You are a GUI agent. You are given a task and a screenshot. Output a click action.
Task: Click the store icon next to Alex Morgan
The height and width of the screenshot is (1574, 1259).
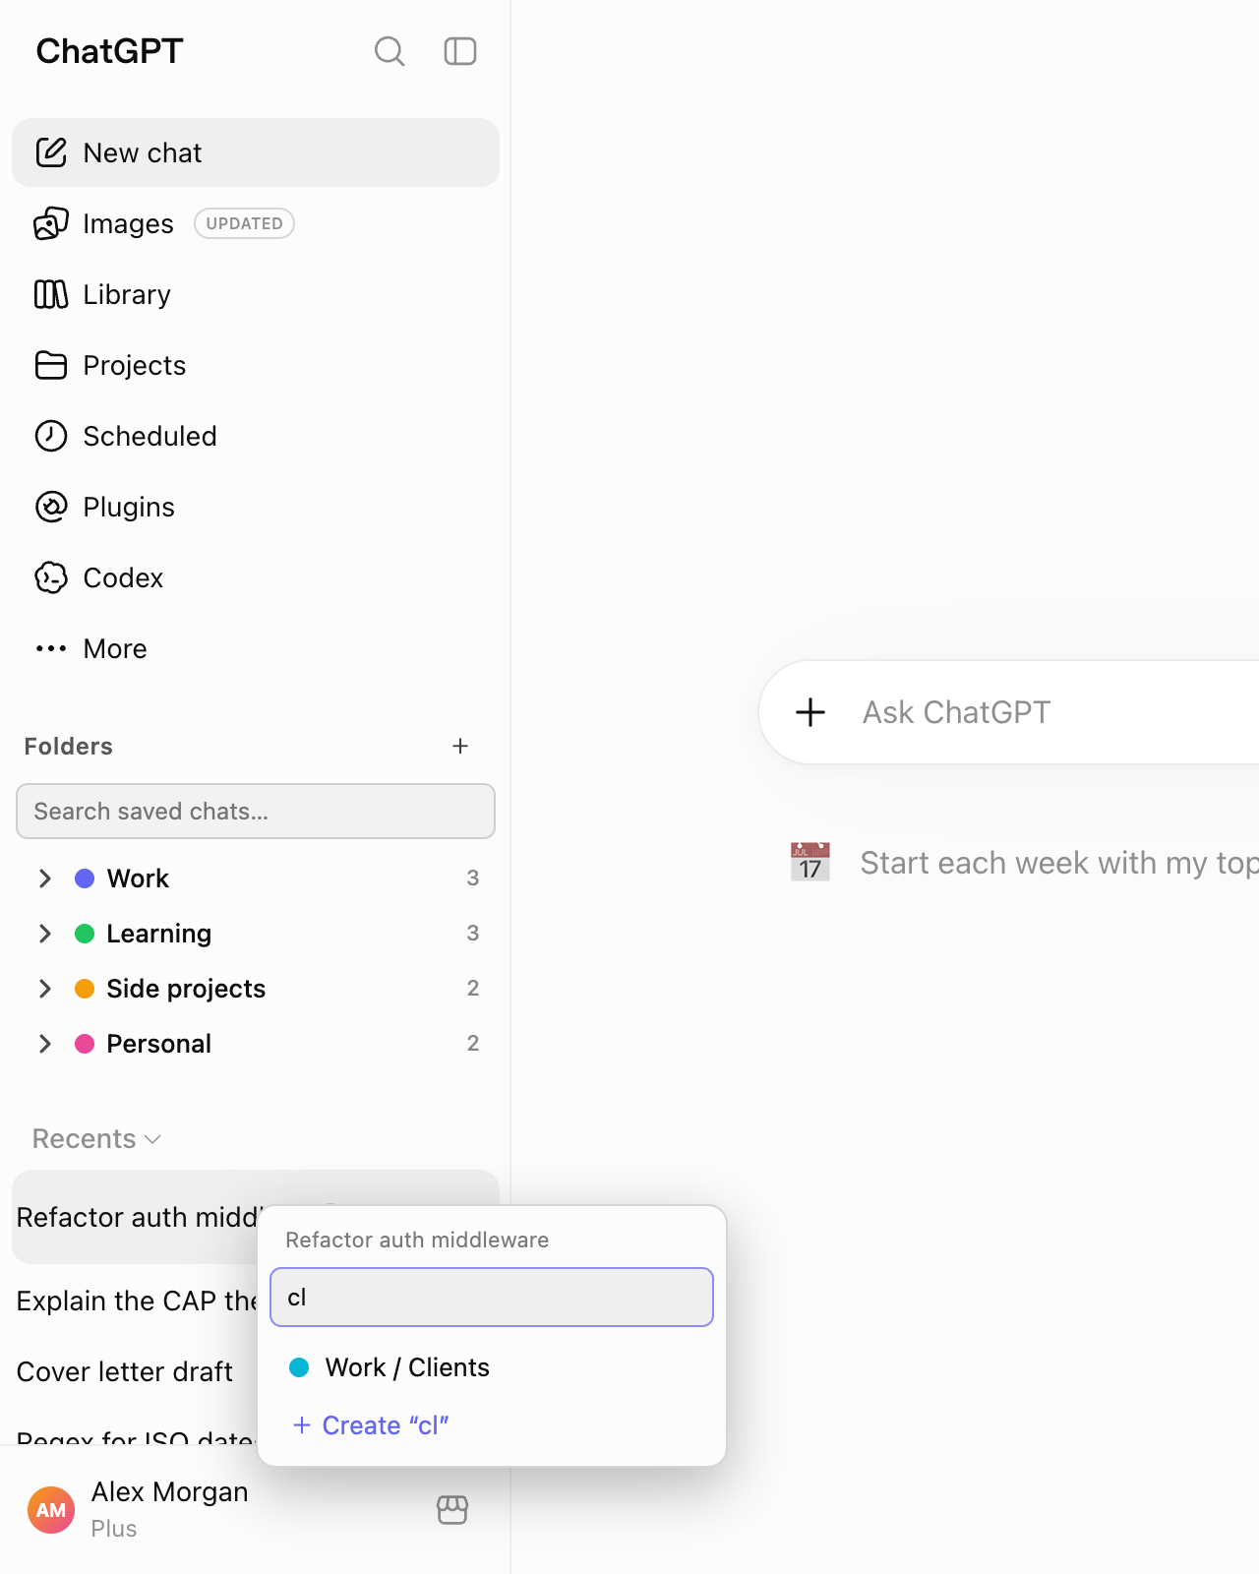tap(452, 1509)
